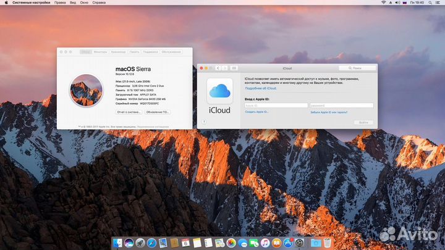
Task: Open App Store icon in Dock
Action: [288, 243]
